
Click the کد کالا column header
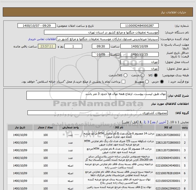[x=168, y=127]
